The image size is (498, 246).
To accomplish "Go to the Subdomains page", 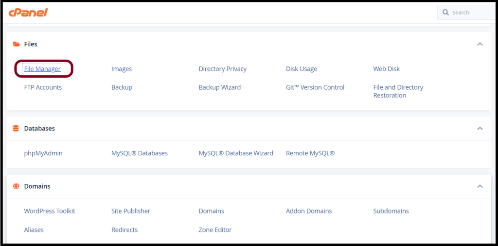I will coord(391,211).
